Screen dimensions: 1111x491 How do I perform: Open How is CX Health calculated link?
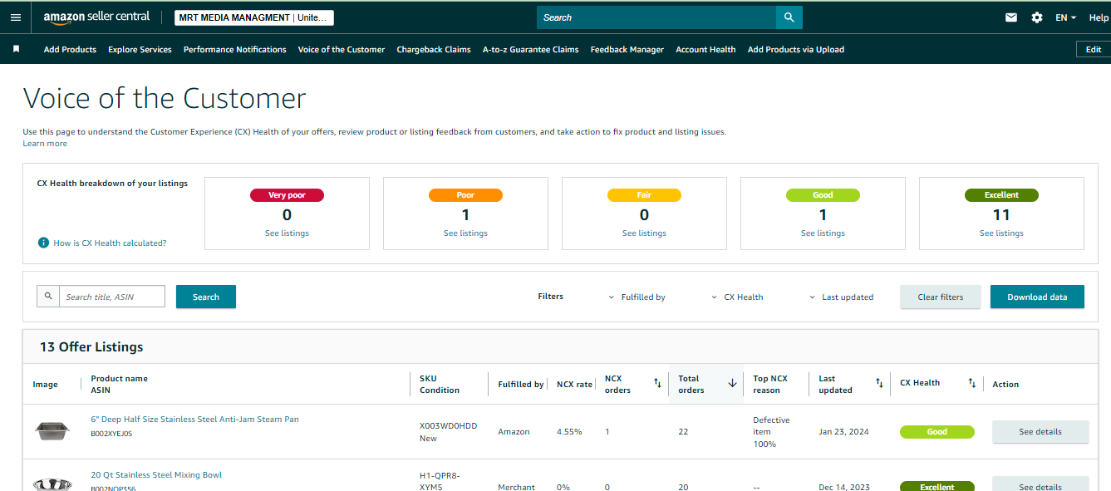click(x=110, y=243)
